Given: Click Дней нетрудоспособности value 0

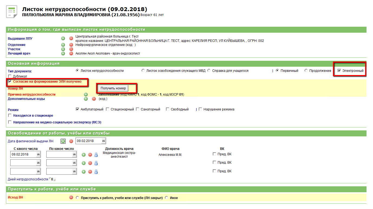Looking at the screenshot, I should click(52, 179).
